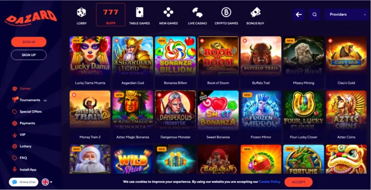Viewport: 371px width, 190px height.
Task: Open the language flag selector
Action: [47, 182]
